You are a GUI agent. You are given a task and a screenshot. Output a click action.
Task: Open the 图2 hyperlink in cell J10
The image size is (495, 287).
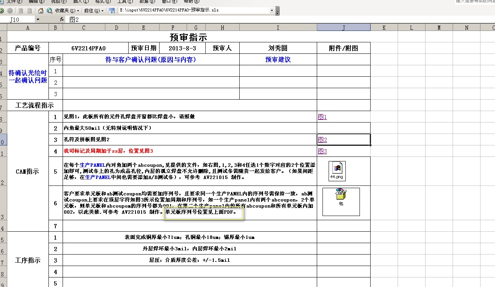pyautogui.click(x=322, y=140)
